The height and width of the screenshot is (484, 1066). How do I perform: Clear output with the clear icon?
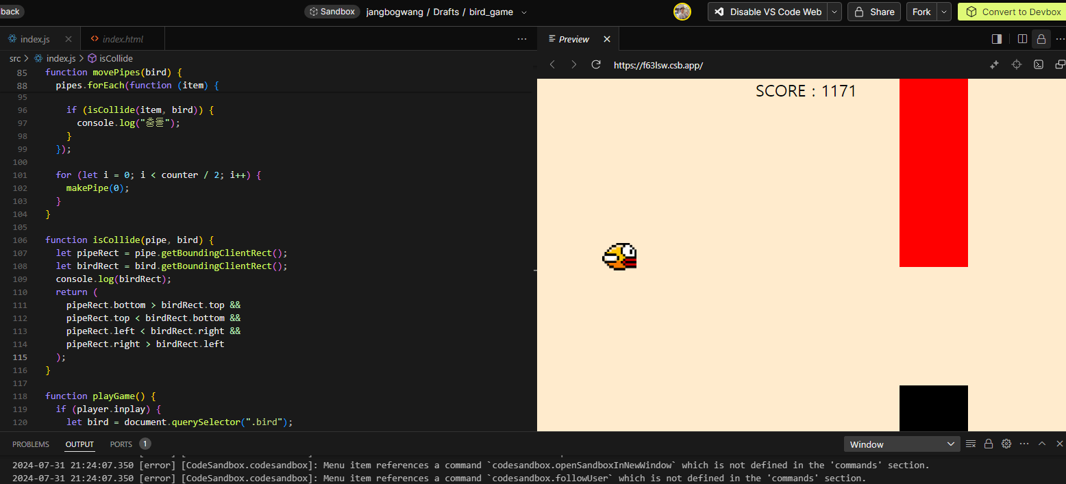click(971, 444)
